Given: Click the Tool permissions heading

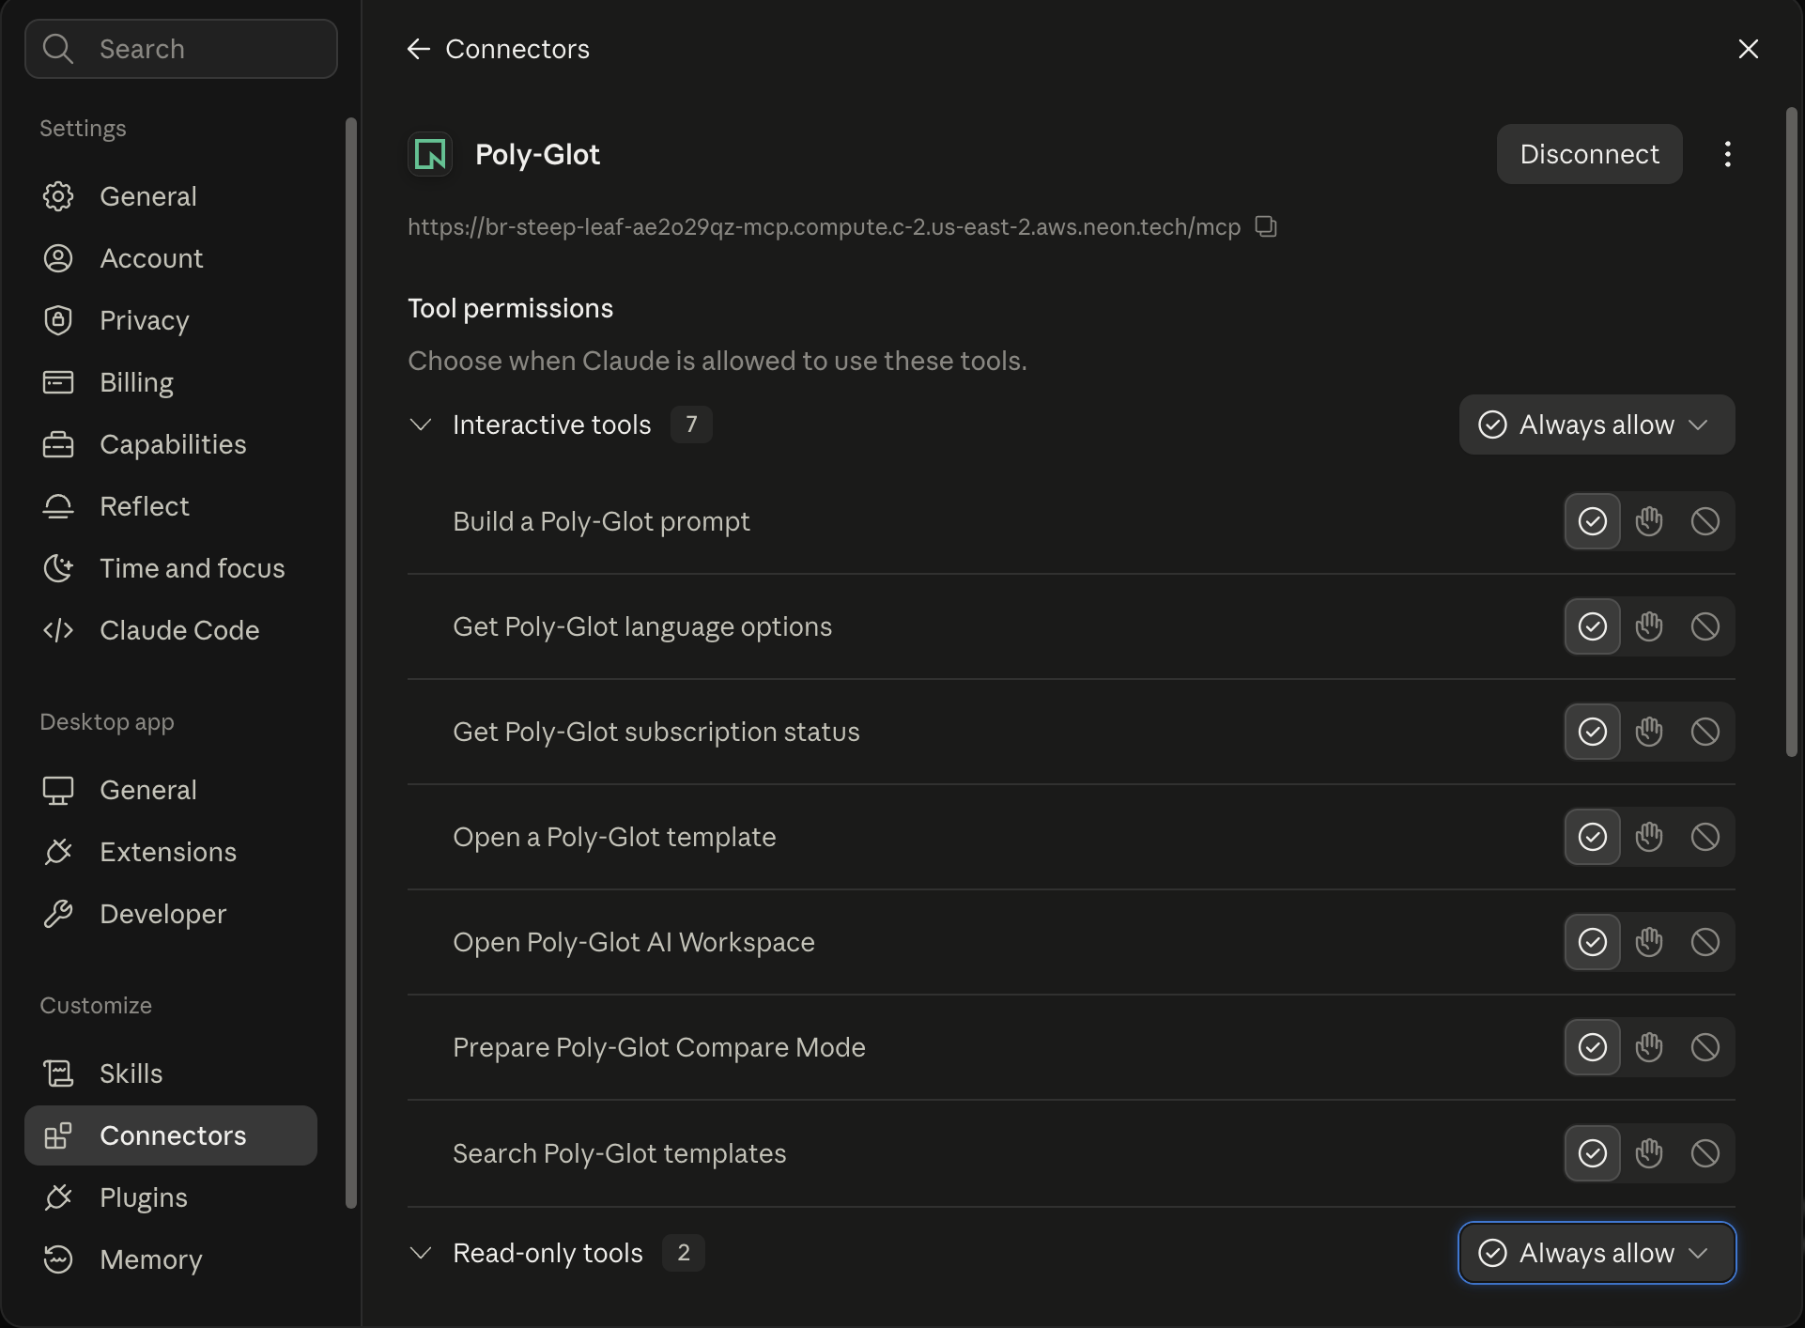Looking at the screenshot, I should tap(510, 308).
